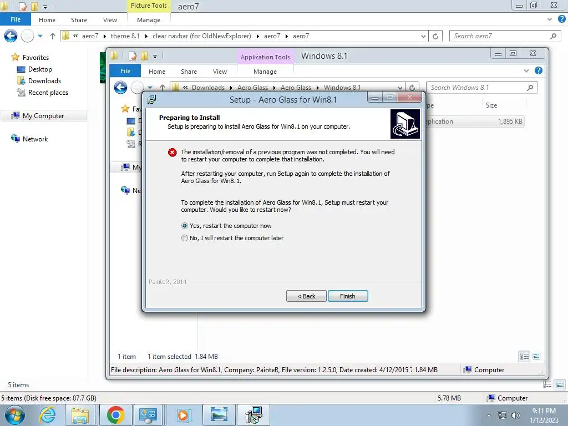Click New Folder icon in Windows 8.1 quick access toolbar
568x426 pixels.
[144, 56]
